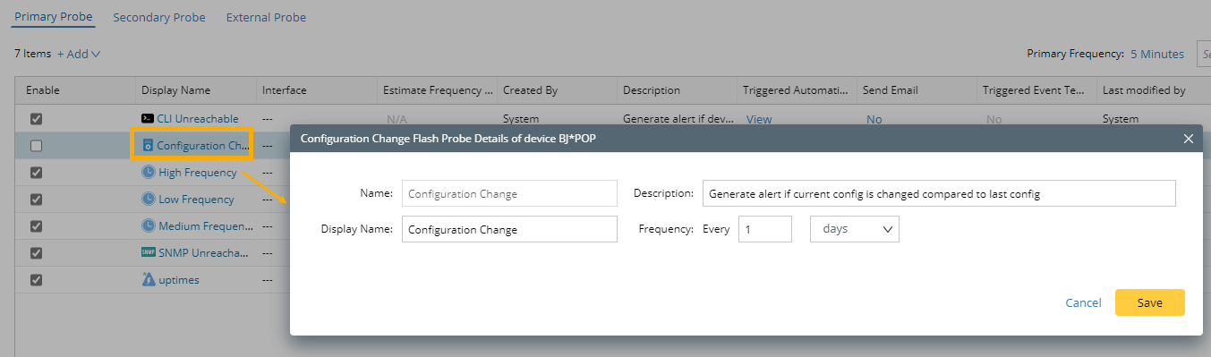Click the Low Frequency clock icon
1211x357 pixels.
pyautogui.click(x=148, y=200)
